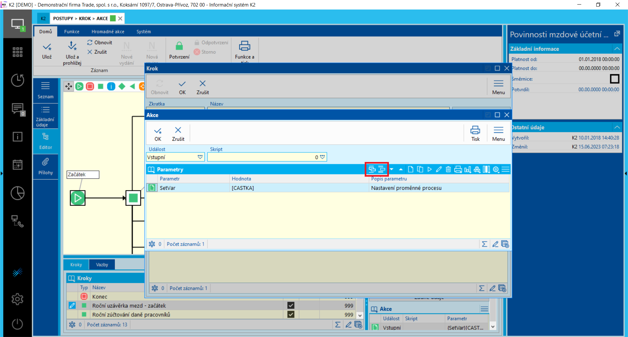This screenshot has width=628, height=337.
Task: Switch to the Hromadné akce ribbon tab
Action: point(108,31)
